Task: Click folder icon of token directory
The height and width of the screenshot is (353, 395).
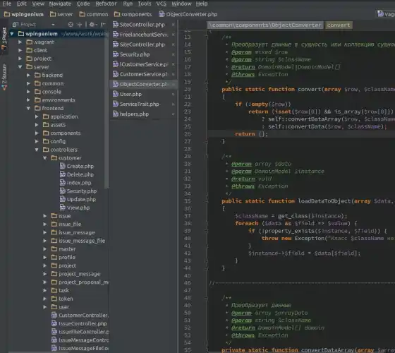Action: point(54,299)
